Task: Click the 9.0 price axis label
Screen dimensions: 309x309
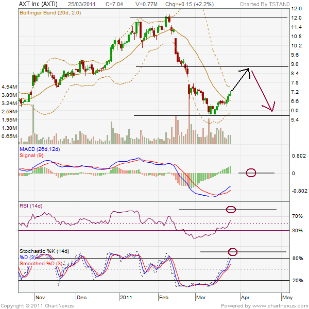Action: 295,64
